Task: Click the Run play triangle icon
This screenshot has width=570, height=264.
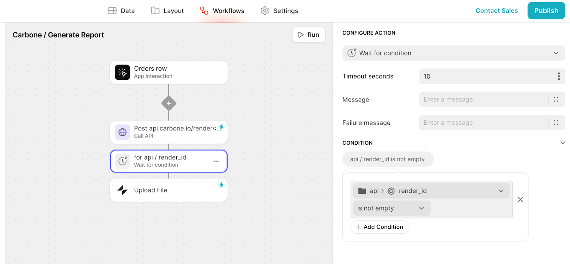Action: click(x=301, y=35)
